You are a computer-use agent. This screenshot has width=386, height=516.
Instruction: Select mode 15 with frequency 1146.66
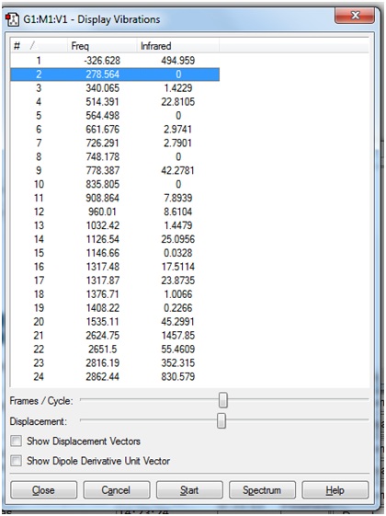tap(115, 253)
